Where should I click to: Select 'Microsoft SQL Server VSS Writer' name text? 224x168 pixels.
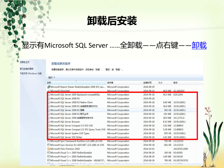tap(66, 137)
